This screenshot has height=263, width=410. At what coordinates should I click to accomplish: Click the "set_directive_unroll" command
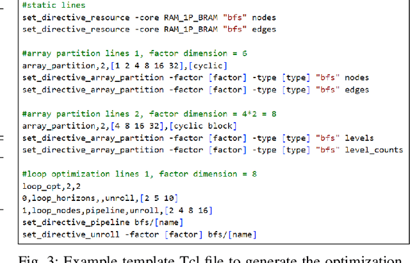click(72, 235)
